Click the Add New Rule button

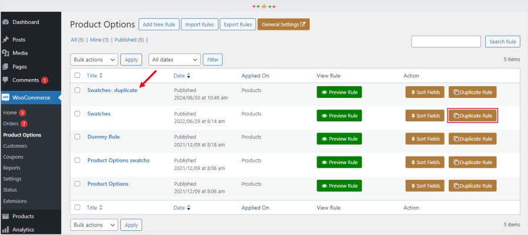click(x=159, y=25)
